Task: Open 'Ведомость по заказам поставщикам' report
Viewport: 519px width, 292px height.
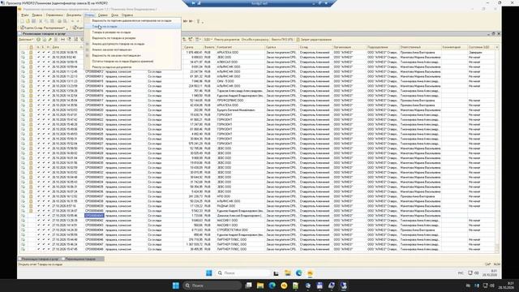Action: click(x=133, y=55)
